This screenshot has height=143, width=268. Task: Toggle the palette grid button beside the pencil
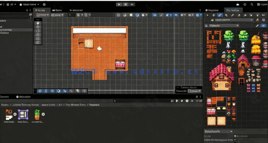click(263, 26)
